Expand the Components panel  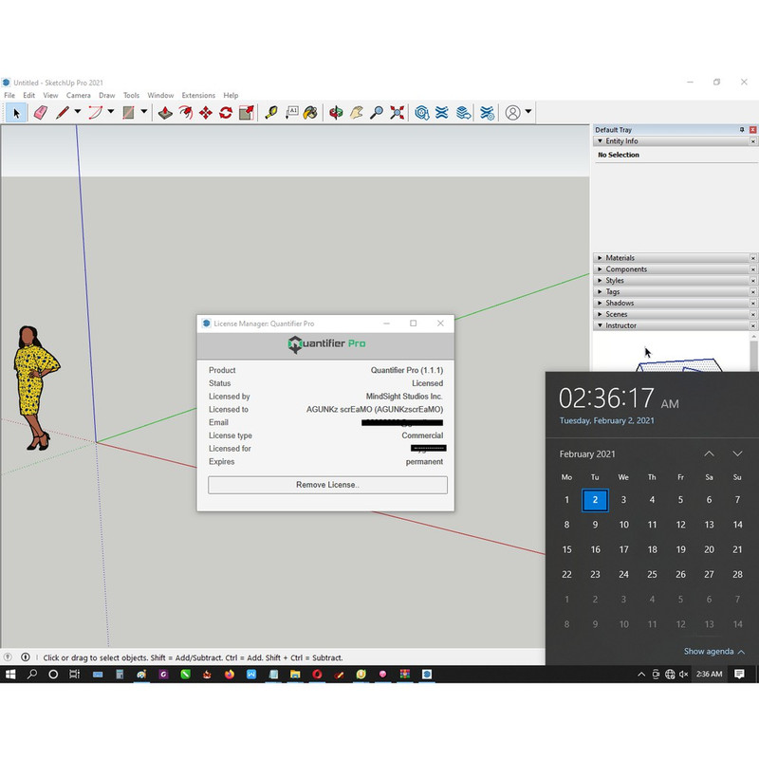[x=601, y=269]
